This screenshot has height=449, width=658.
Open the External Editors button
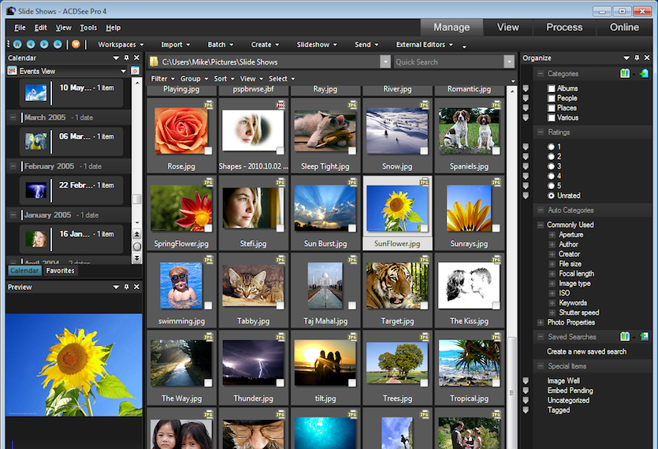coord(424,44)
